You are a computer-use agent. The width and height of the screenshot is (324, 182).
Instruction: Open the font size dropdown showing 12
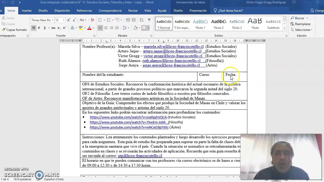[x=64, y=20]
